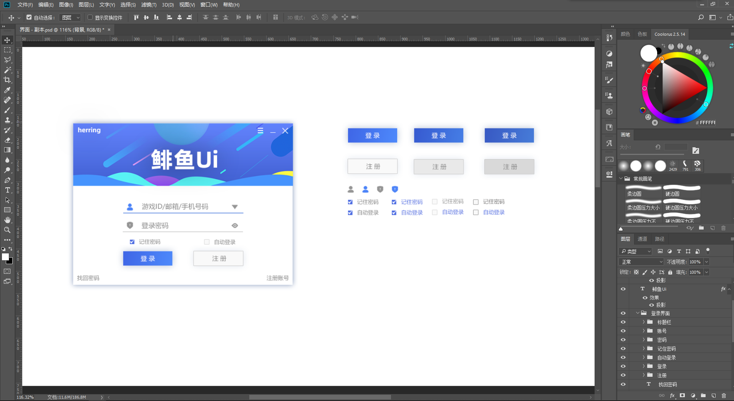Pick the Magic Wand tool
The image size is (734, 401).
(x=7, y=70)
